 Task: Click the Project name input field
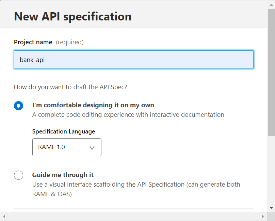pos(133,60)
